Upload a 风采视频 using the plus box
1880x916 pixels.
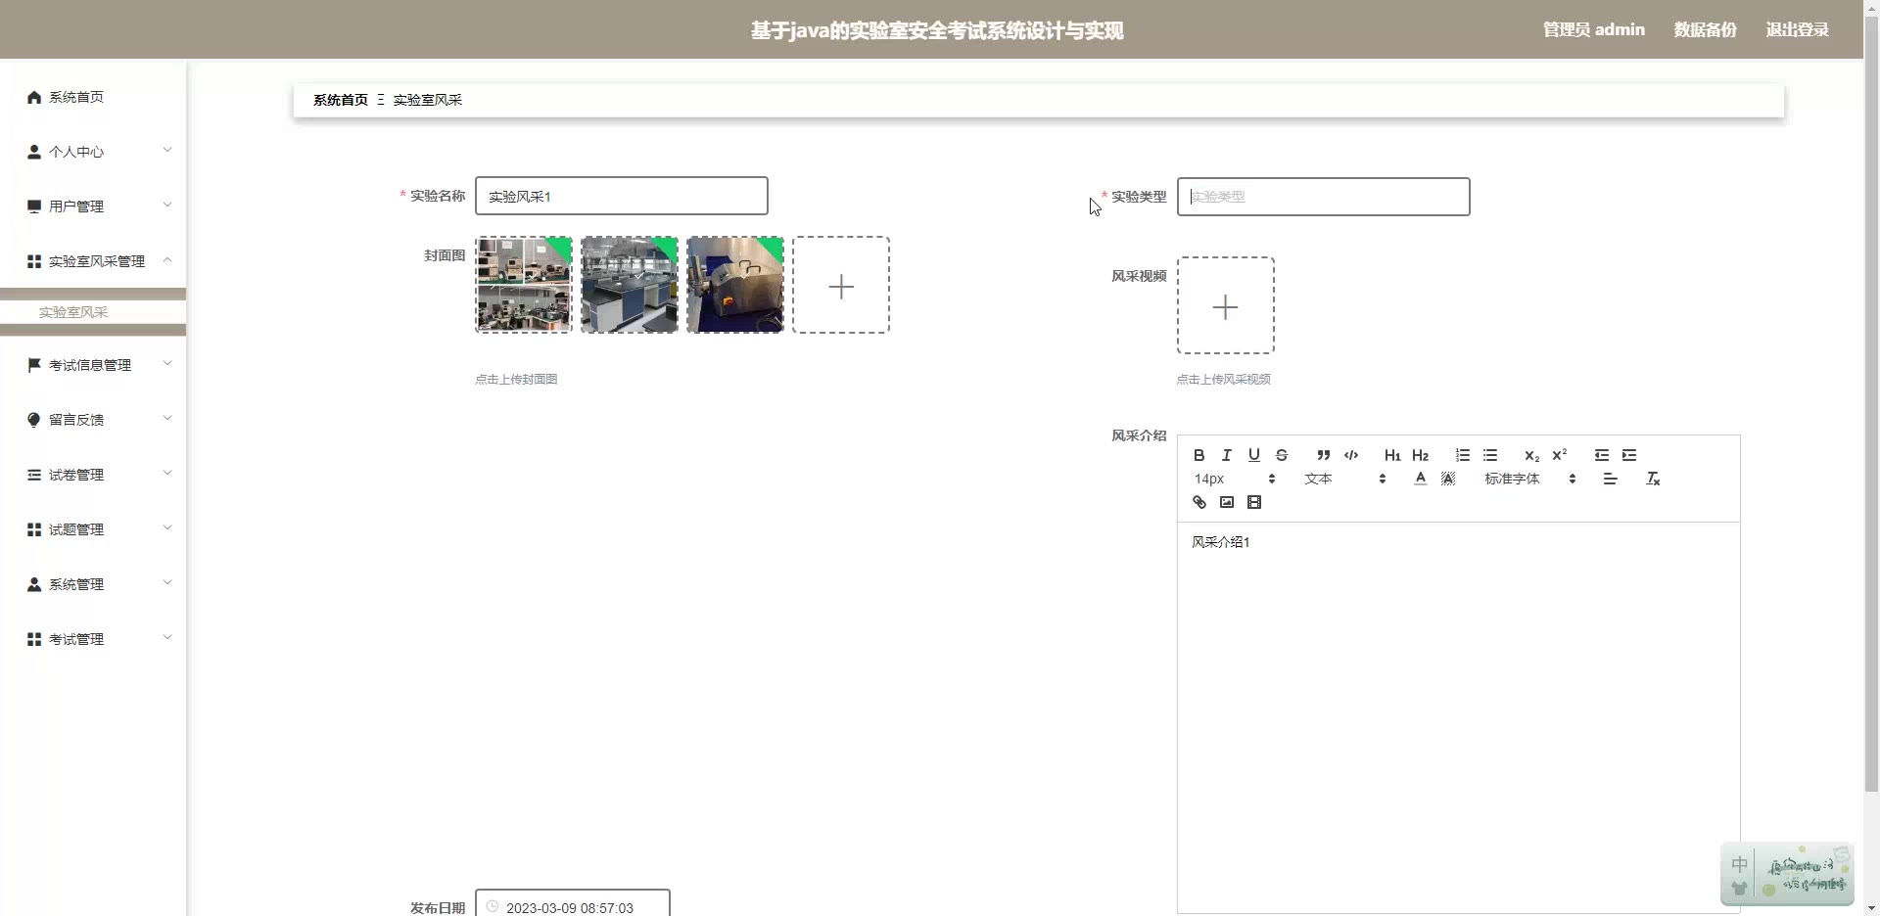1226,305
